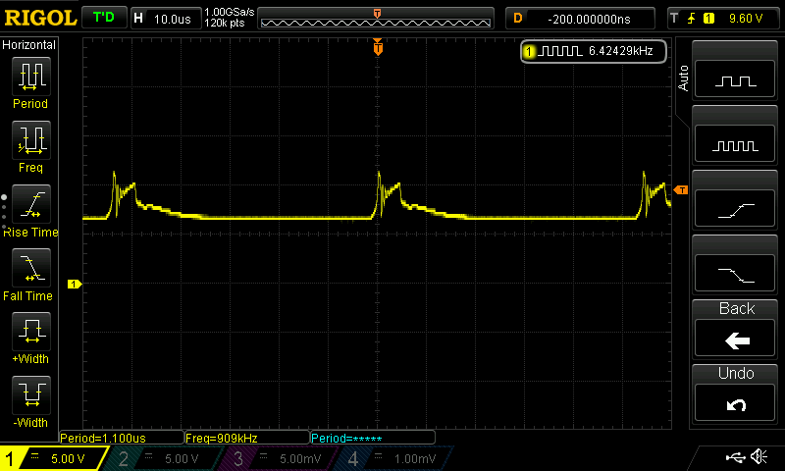Click the frequency counter 6.42429kHz box
Viewport: 785px width, 471px height.
[594, 51]
